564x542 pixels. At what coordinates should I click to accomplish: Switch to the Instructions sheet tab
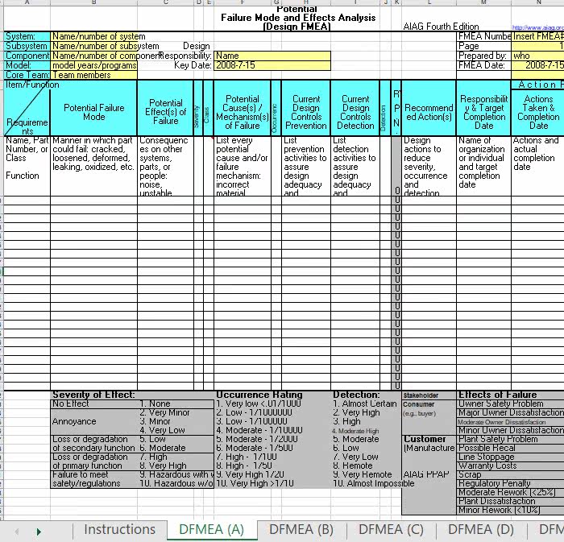coord(119,529)
